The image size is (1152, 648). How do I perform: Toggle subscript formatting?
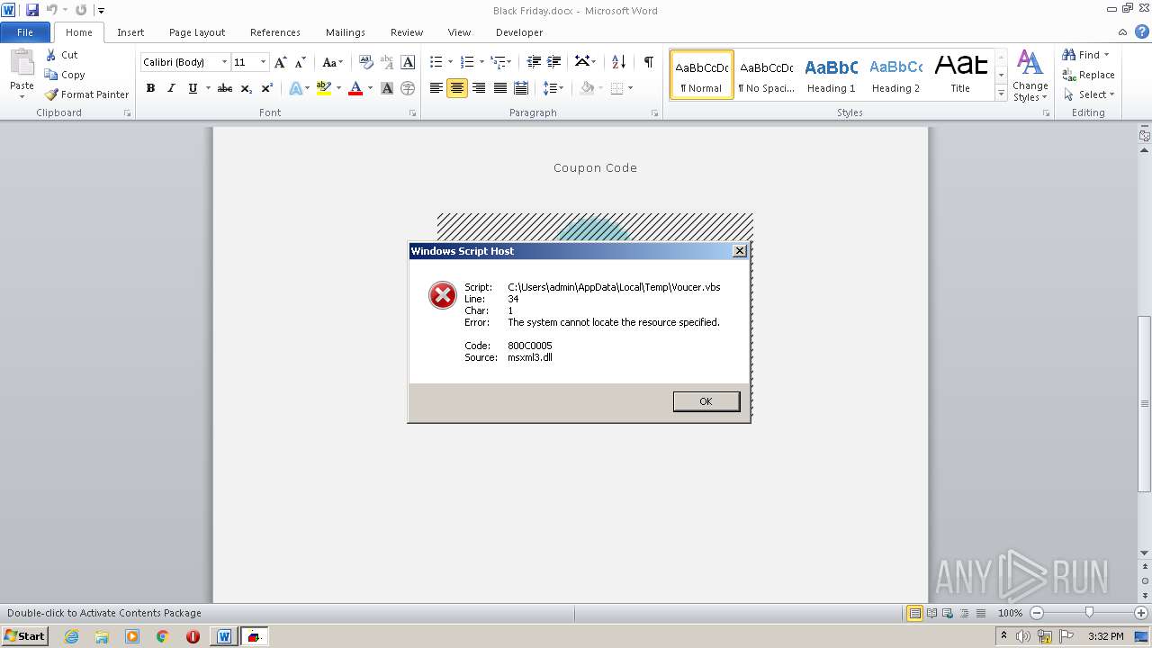click(x=246, y=88)
